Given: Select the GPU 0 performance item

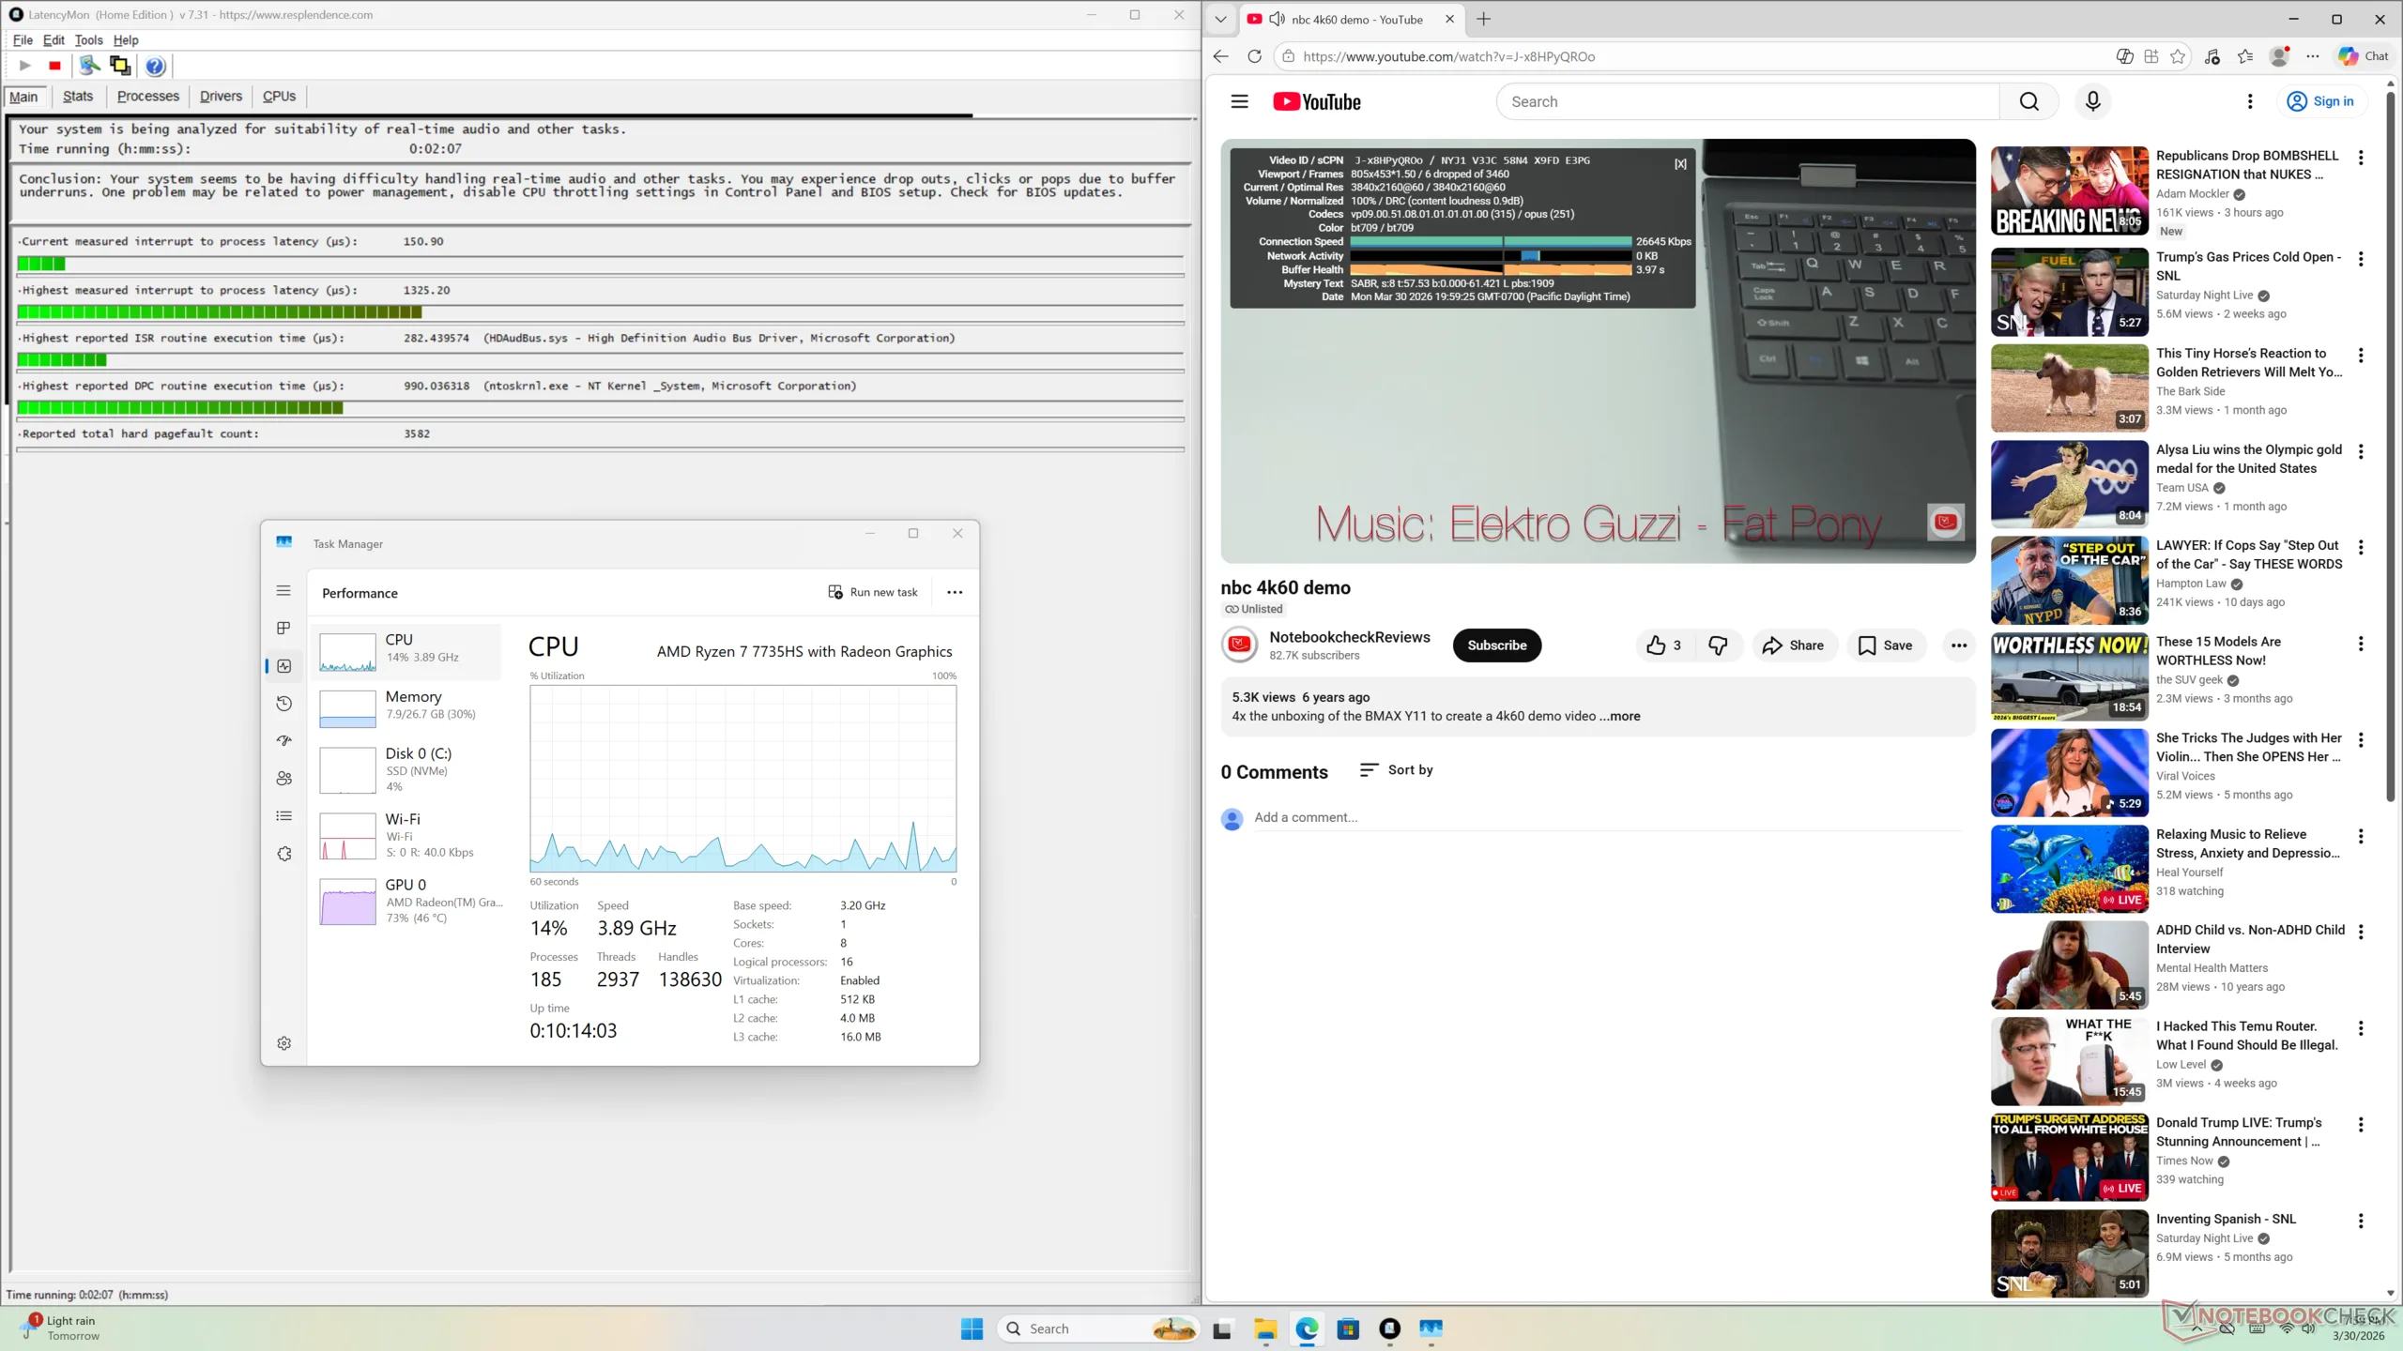Looking at the screenshot, I should click(x=408, y=901).
